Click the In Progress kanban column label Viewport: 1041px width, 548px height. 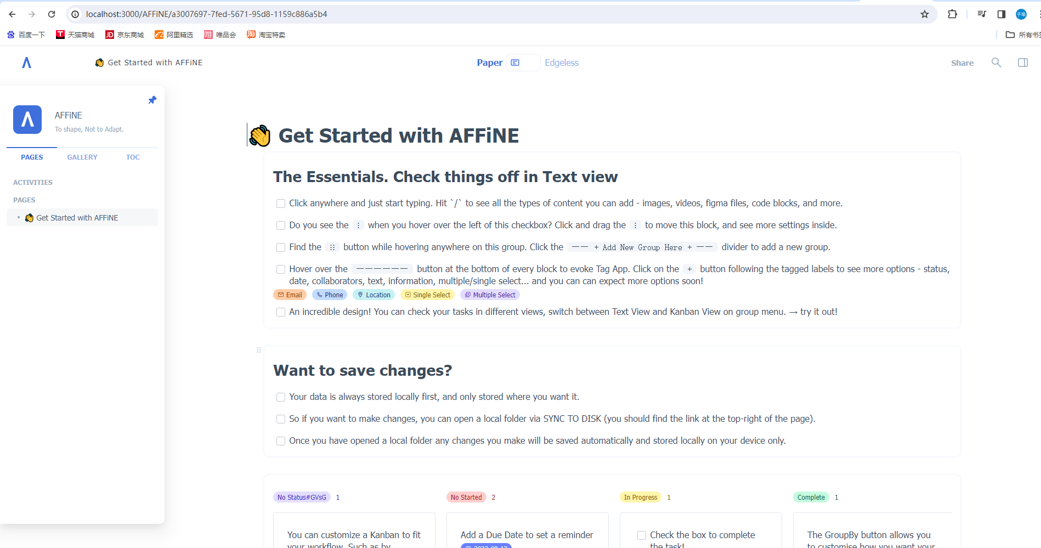[640, 497]
